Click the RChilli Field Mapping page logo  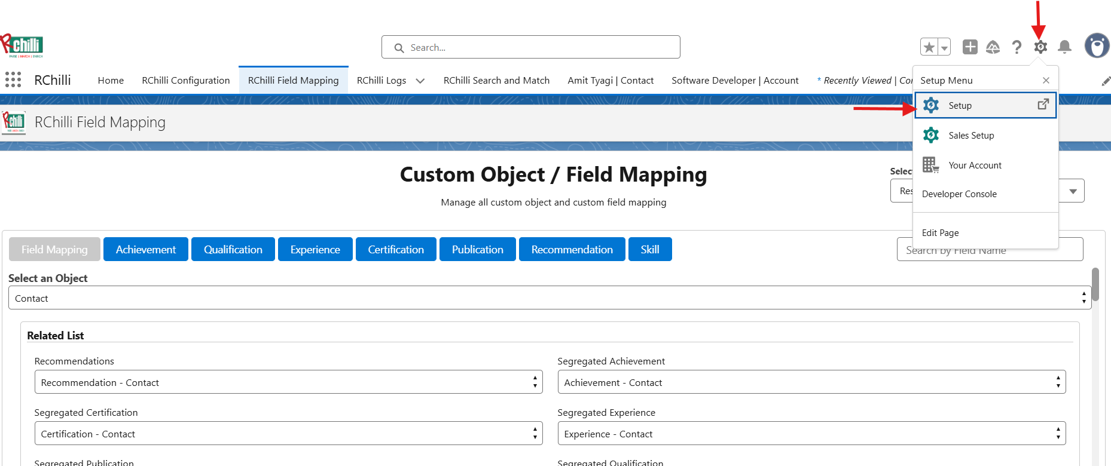[14, 122]
